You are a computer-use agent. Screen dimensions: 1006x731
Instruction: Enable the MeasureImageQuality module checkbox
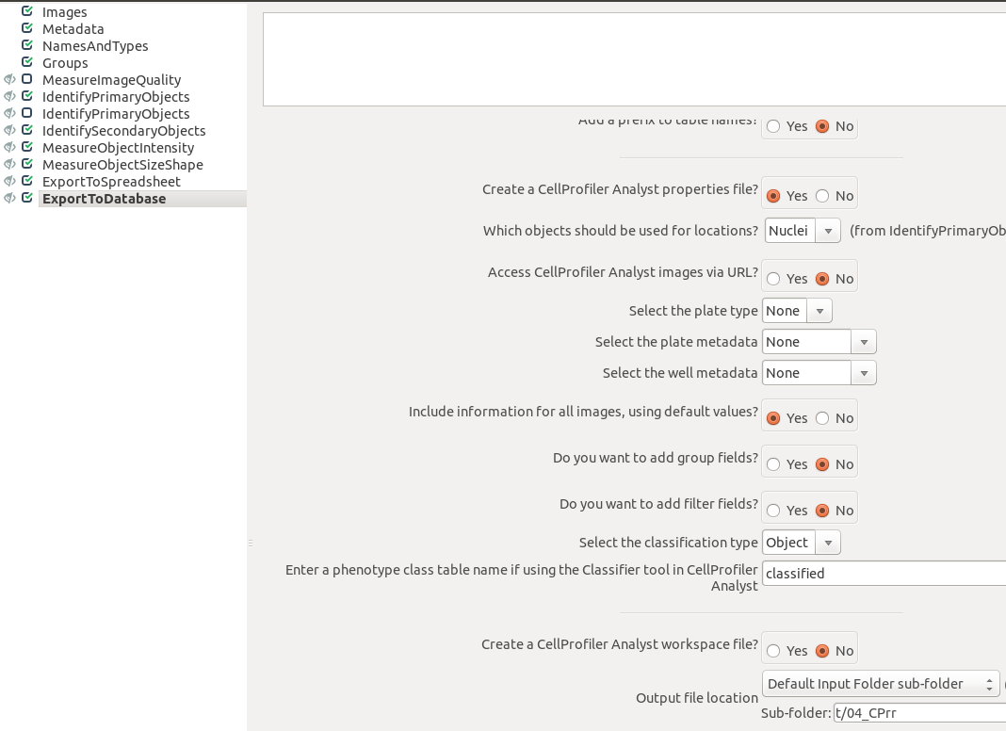25,79
